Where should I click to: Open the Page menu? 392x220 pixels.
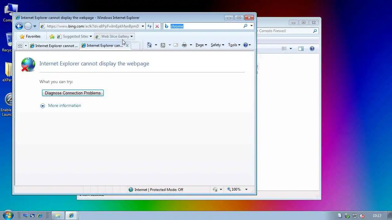[x=201, y=45]
